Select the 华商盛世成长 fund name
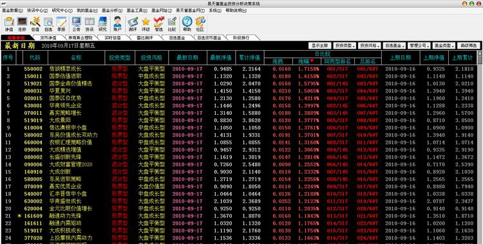Image resolution: width=483 pixels, height=244 pixels. (x=65, y=201)
